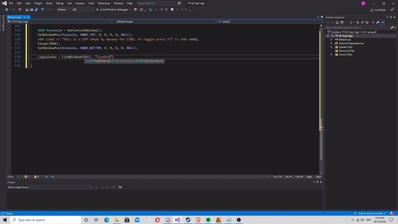The width and height of the screenshot is (398, 224).
Task: Click Switch Views icon in Solution Explorer
Action: coord(342,22)
